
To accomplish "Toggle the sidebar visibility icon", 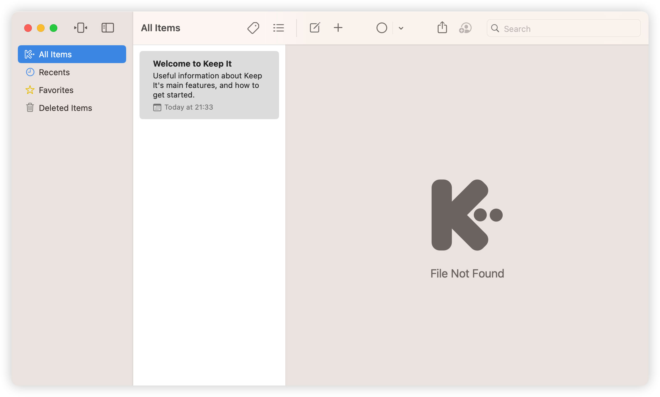I will pos(108,28).
